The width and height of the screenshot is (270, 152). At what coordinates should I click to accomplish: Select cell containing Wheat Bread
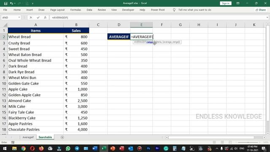click(x=35, y=37)
